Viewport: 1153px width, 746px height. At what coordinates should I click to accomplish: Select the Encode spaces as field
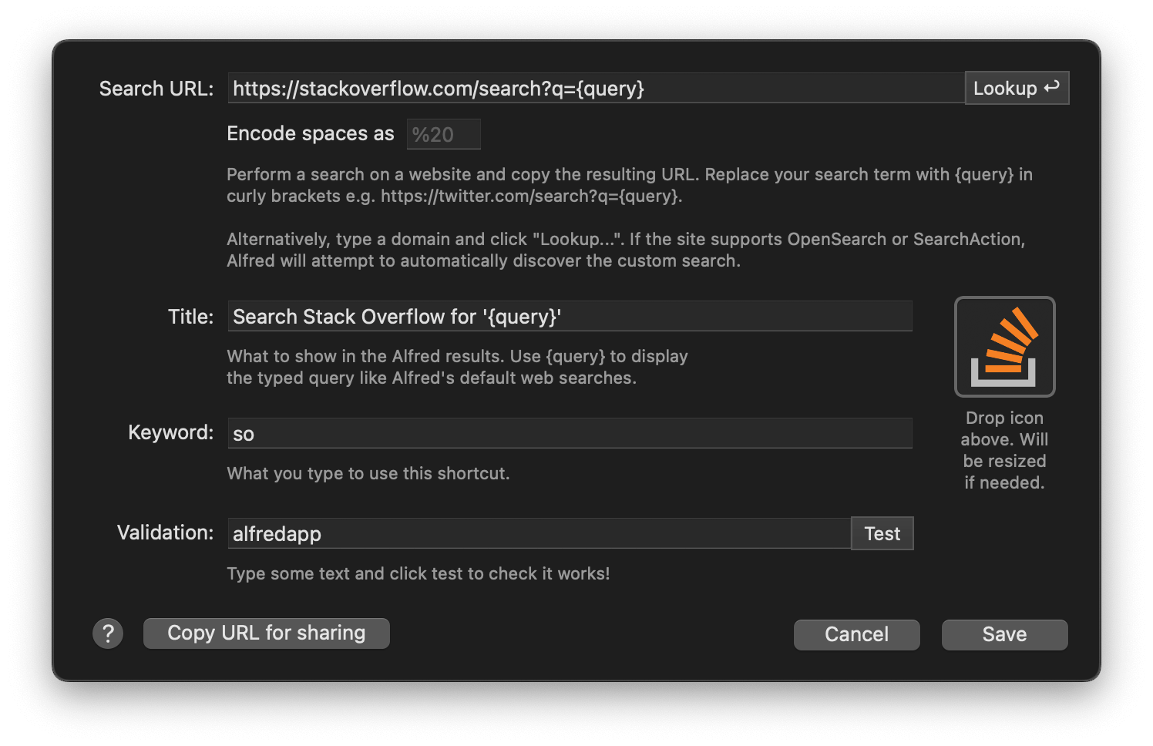pyautogui.click(x=443, y=133)
